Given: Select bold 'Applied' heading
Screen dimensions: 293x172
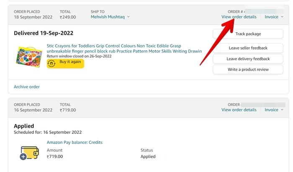Looking at the screenshot, I should tap(24, 126).
